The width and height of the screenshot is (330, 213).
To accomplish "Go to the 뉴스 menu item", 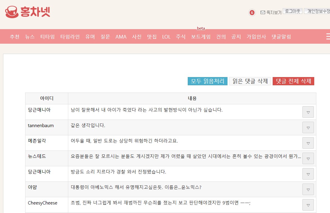I will 30,37.
